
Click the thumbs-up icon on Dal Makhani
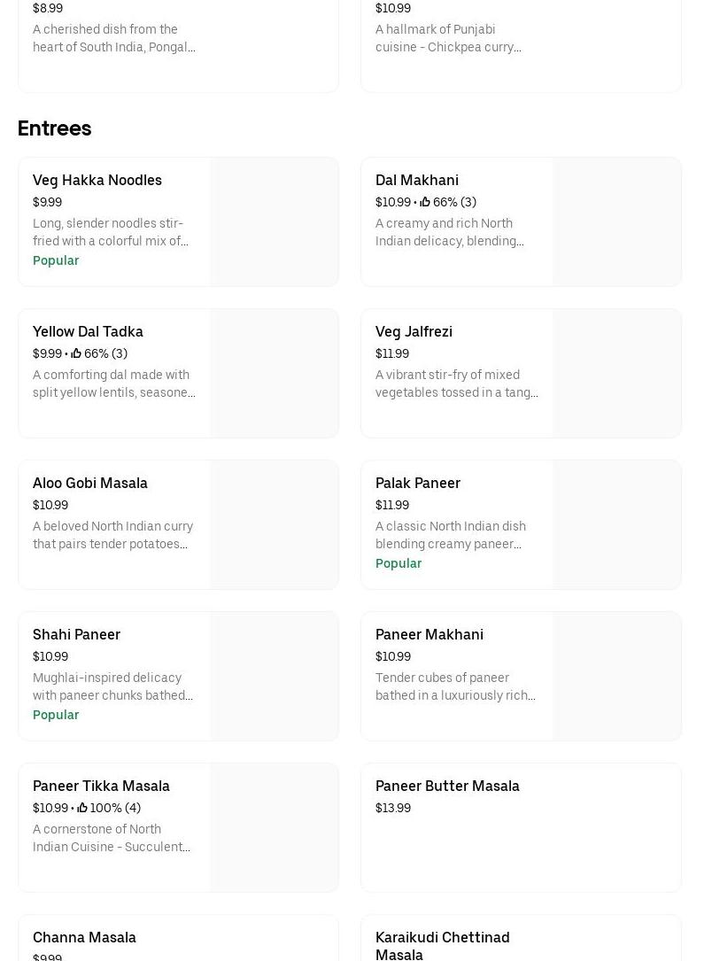point(425,202)
